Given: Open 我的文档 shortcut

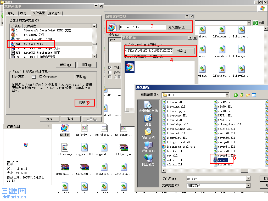Looking at the screenshot, I should [x=148, y=133].
